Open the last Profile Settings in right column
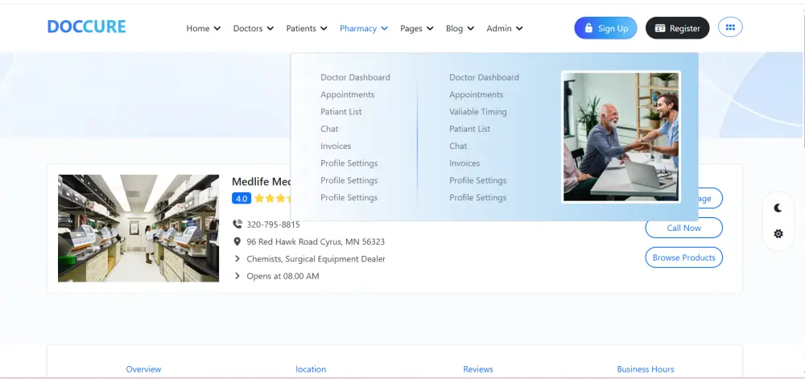 coord(478,197)
